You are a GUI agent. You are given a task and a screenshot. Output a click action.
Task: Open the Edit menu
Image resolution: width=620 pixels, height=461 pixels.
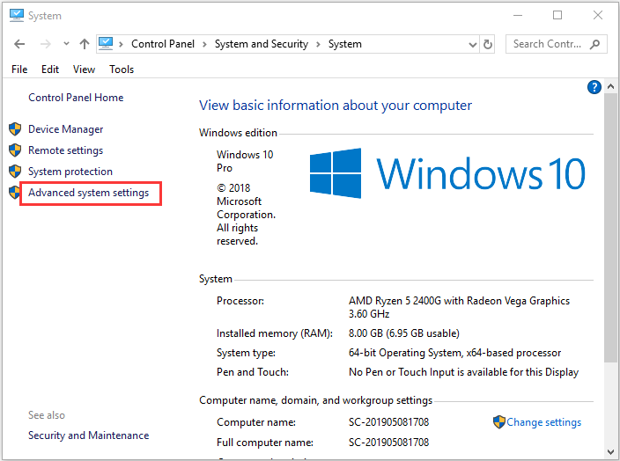(50, 70)
